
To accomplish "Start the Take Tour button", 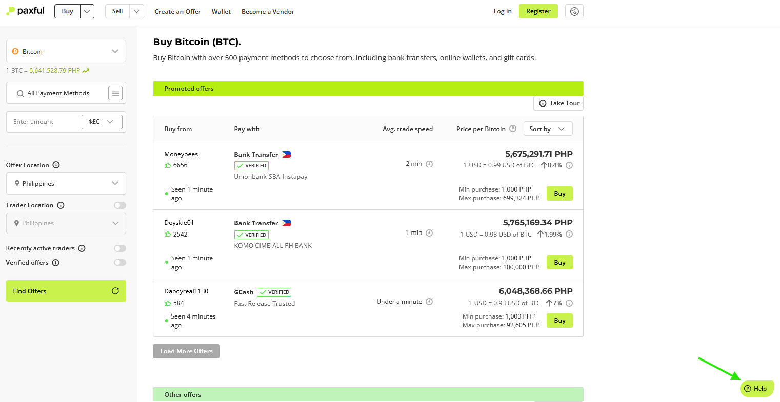I will pyautogui.click(x=558, y=103).
